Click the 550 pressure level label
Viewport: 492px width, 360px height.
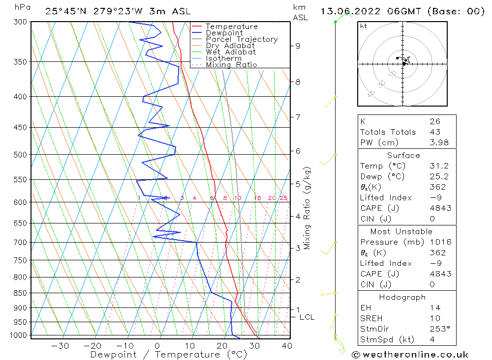[x=20, y=180]
